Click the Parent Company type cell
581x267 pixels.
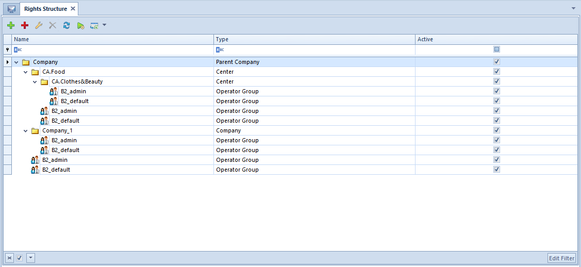(314, 62)
